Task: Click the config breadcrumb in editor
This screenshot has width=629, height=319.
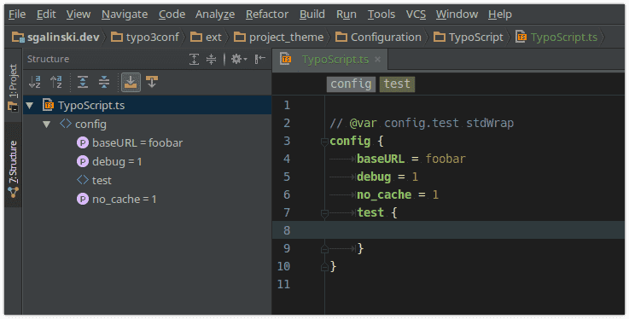Action: click(351, 84)
